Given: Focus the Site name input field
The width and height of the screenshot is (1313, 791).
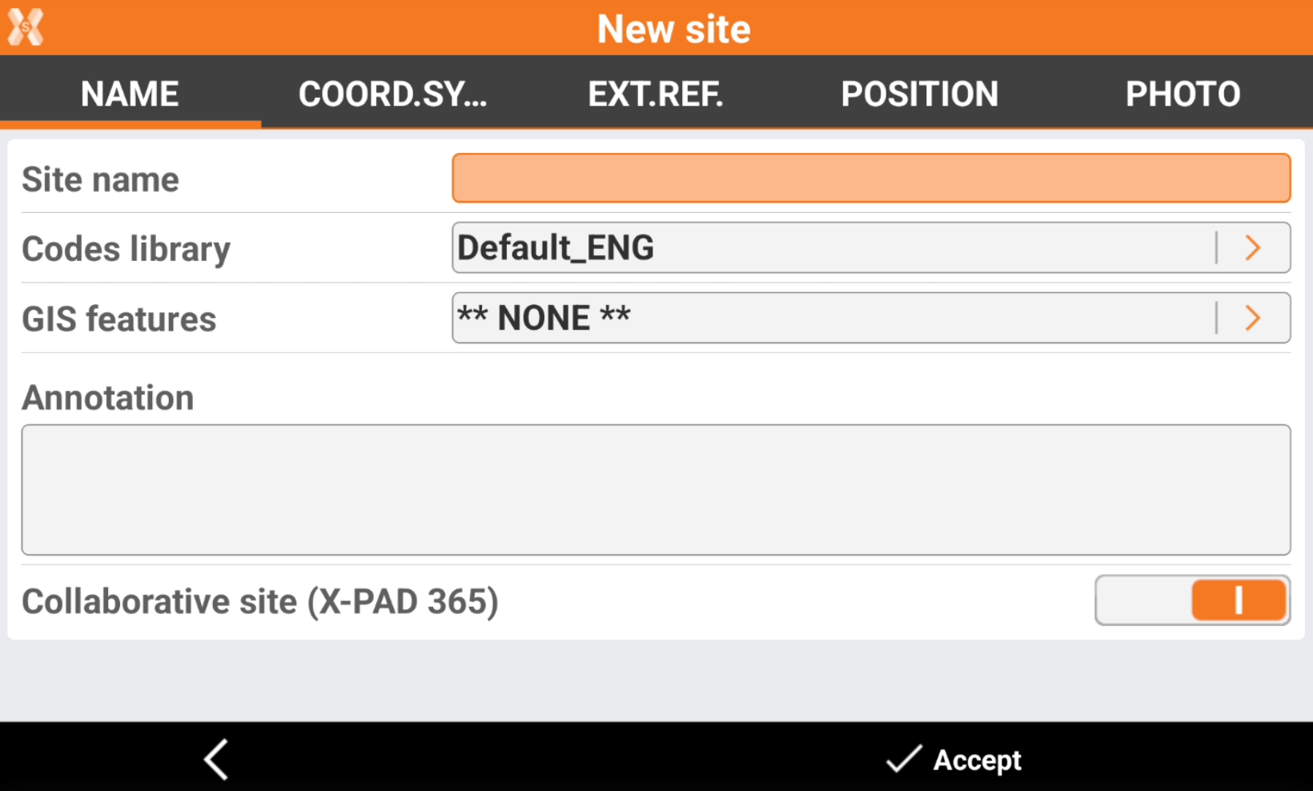Looking at the screenshot, I should pos(871,178).
